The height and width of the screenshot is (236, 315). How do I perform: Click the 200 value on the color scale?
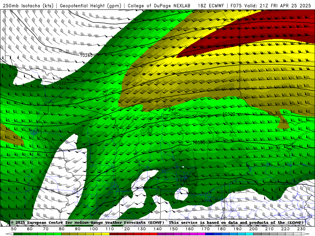(x=254, y=229)
